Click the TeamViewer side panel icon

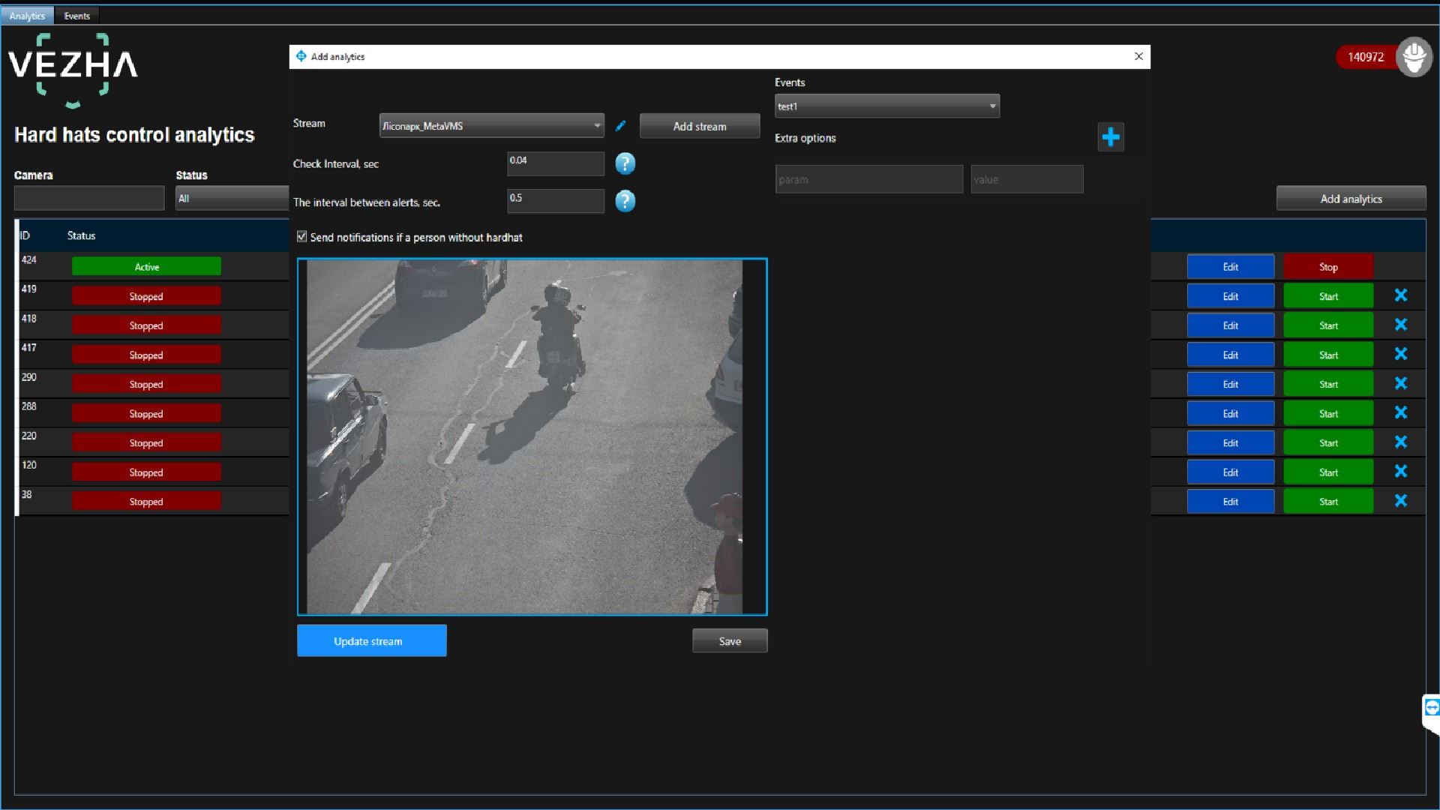pos(1431,708)
